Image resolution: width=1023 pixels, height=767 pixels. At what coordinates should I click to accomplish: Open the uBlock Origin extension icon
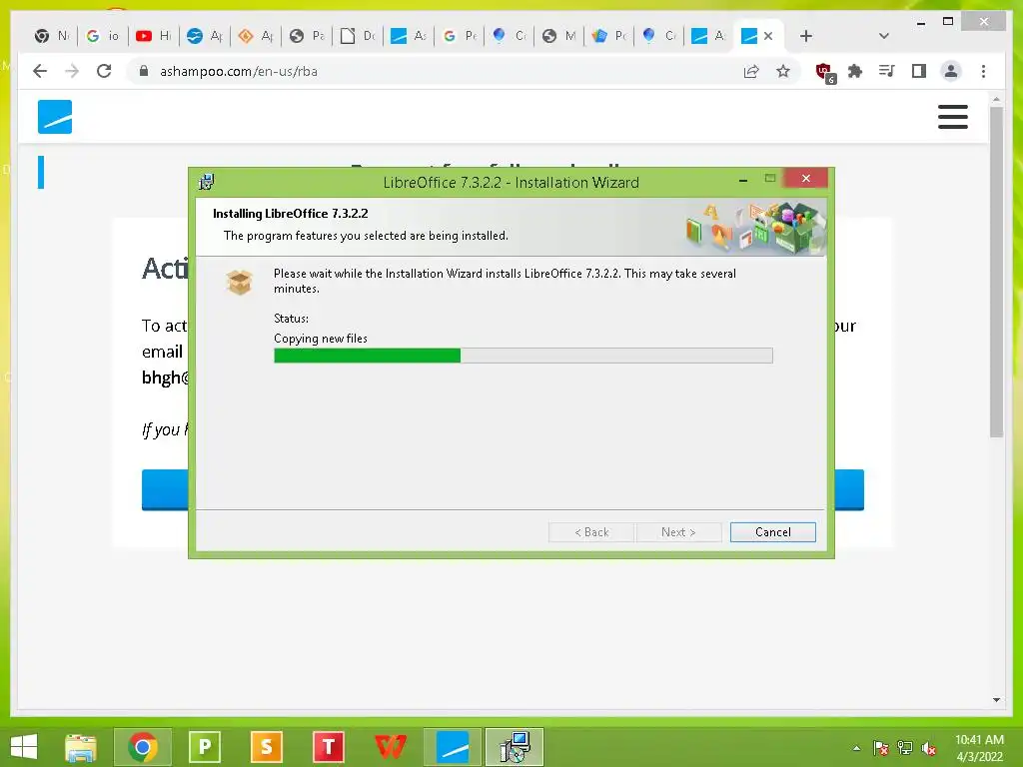pyautogui.click(x=825, y=72)
